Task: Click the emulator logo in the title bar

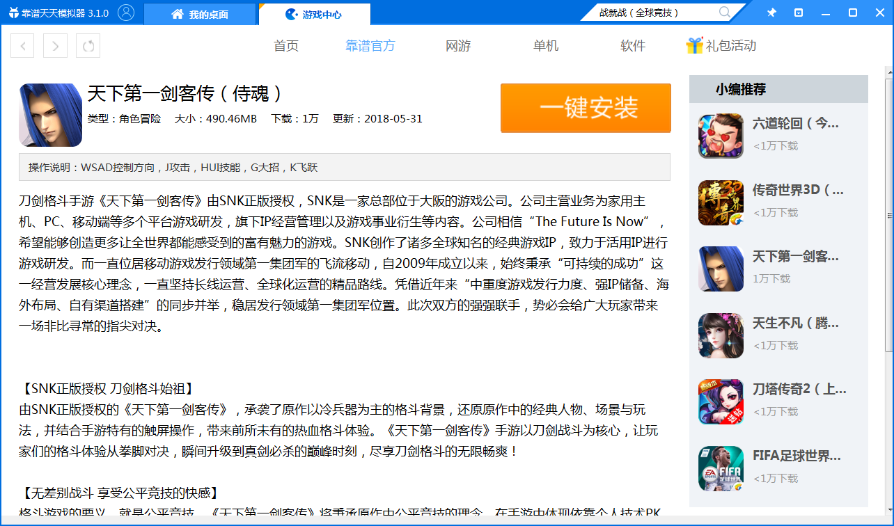Action: pos(13,13)
